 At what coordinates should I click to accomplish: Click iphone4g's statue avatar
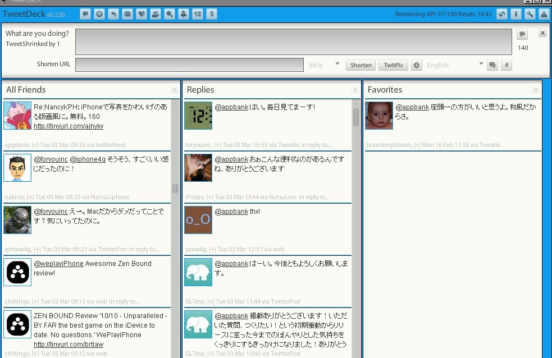pyautogui.click(x=17, y=220)
